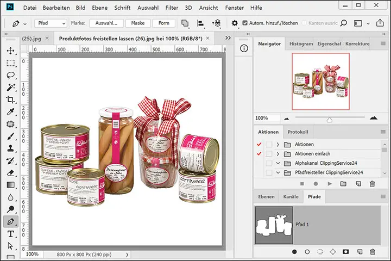Open the Pfad mode dropdown
Viewport: 391px width, 261px height.
[51, 23]
